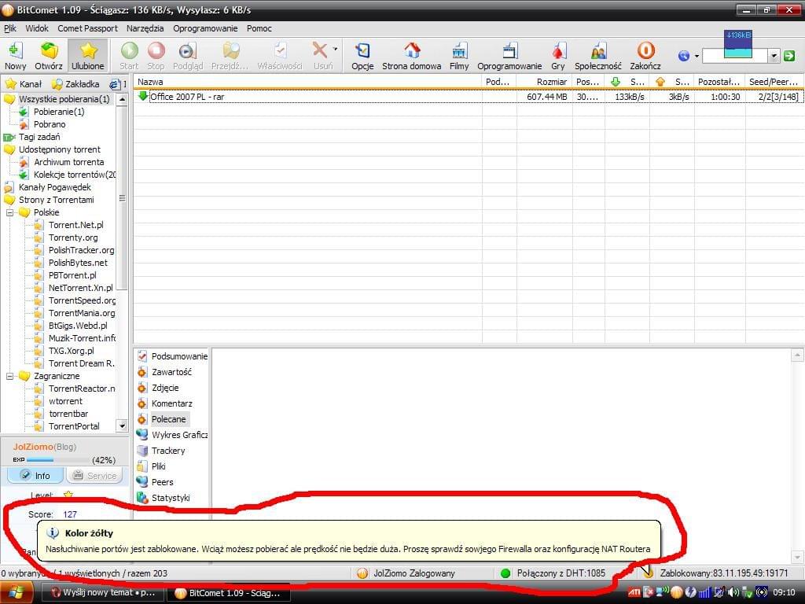Select Pobrano tree item
The image size is (805, 604).
click(50, 124)
